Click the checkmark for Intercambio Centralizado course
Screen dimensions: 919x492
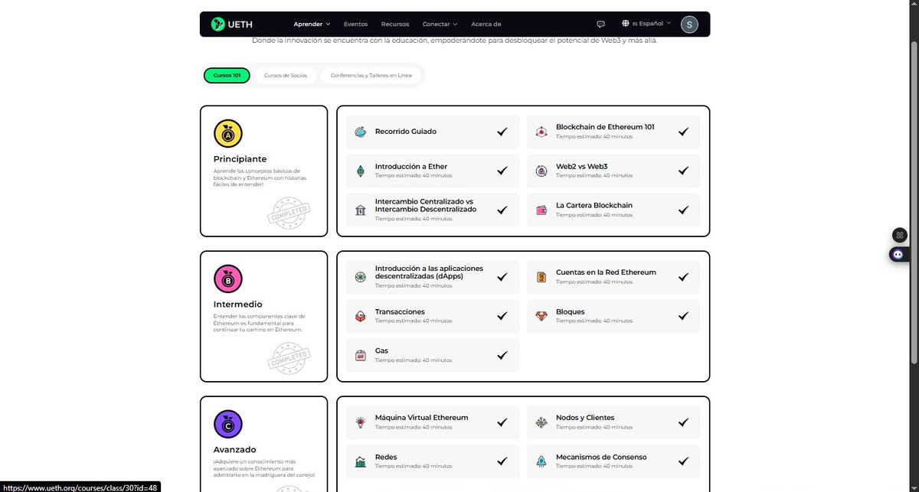click(x=502, y=210)
